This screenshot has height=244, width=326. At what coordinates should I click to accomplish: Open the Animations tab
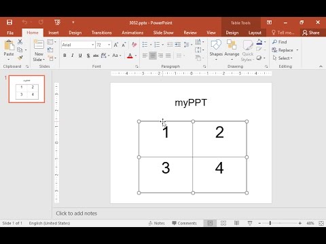(x=132, y=33)
